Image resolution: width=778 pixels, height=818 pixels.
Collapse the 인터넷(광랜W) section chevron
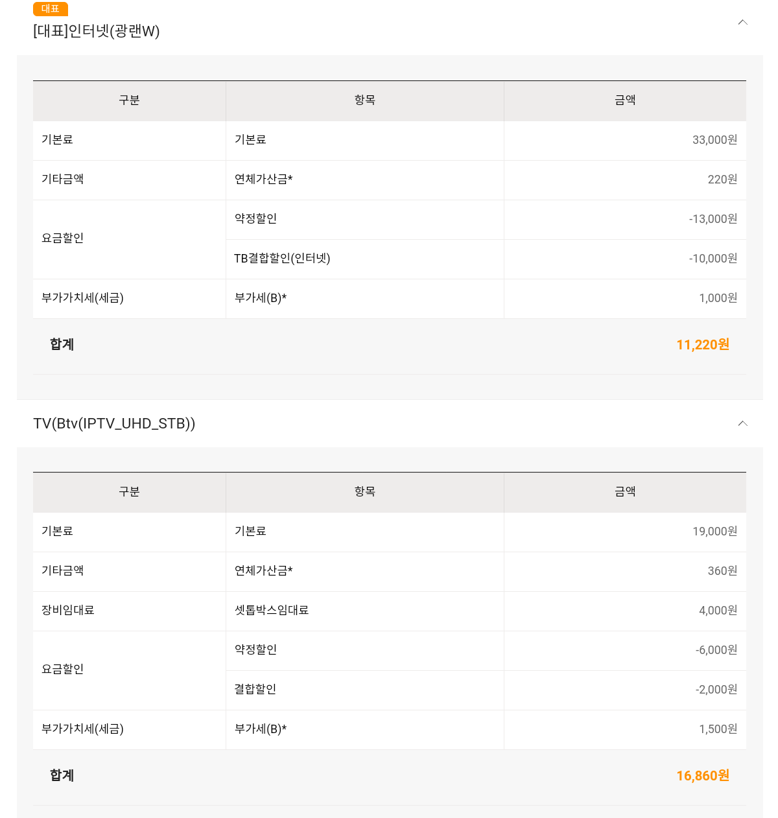743,23
